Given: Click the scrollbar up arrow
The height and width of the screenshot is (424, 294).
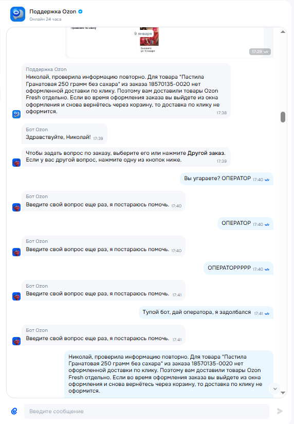Looking at the screenshot, I should pyautogui.click(x=283, y=32).
